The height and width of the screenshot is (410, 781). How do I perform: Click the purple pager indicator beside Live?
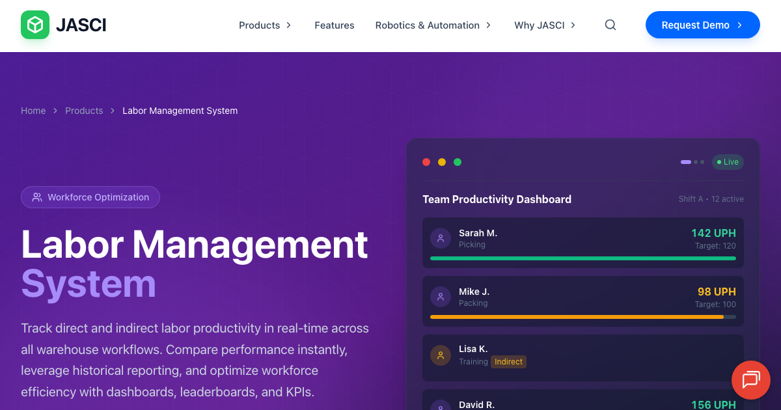point(686,162)
